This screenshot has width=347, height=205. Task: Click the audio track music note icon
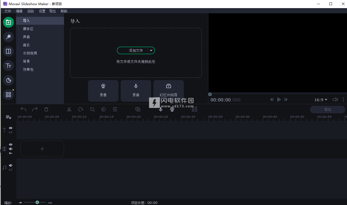click(x=4, y=168)
